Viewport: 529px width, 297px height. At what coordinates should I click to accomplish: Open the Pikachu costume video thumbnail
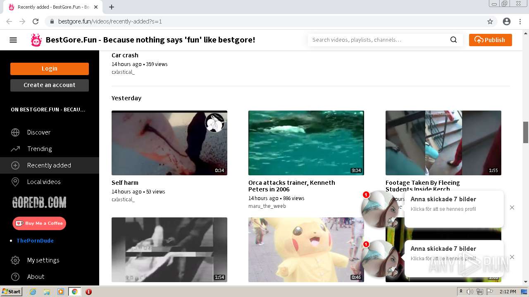coord(306,250)
